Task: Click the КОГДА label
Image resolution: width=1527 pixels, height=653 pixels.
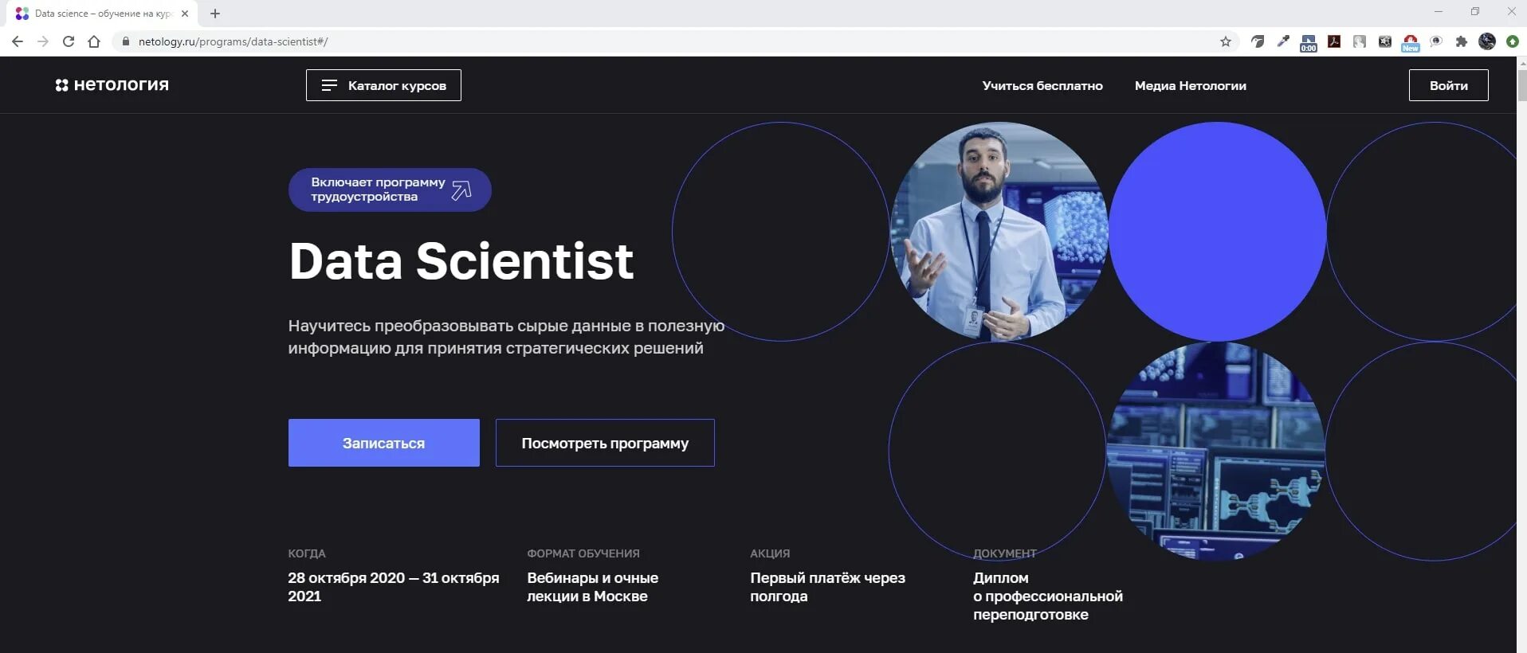Action: pyautogui.click(x=307, y=553)
